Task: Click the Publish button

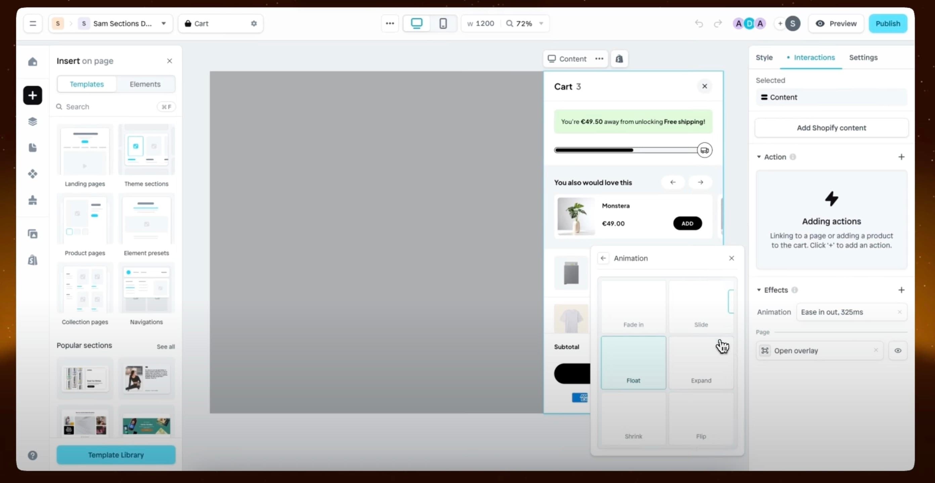Action: 888,24
